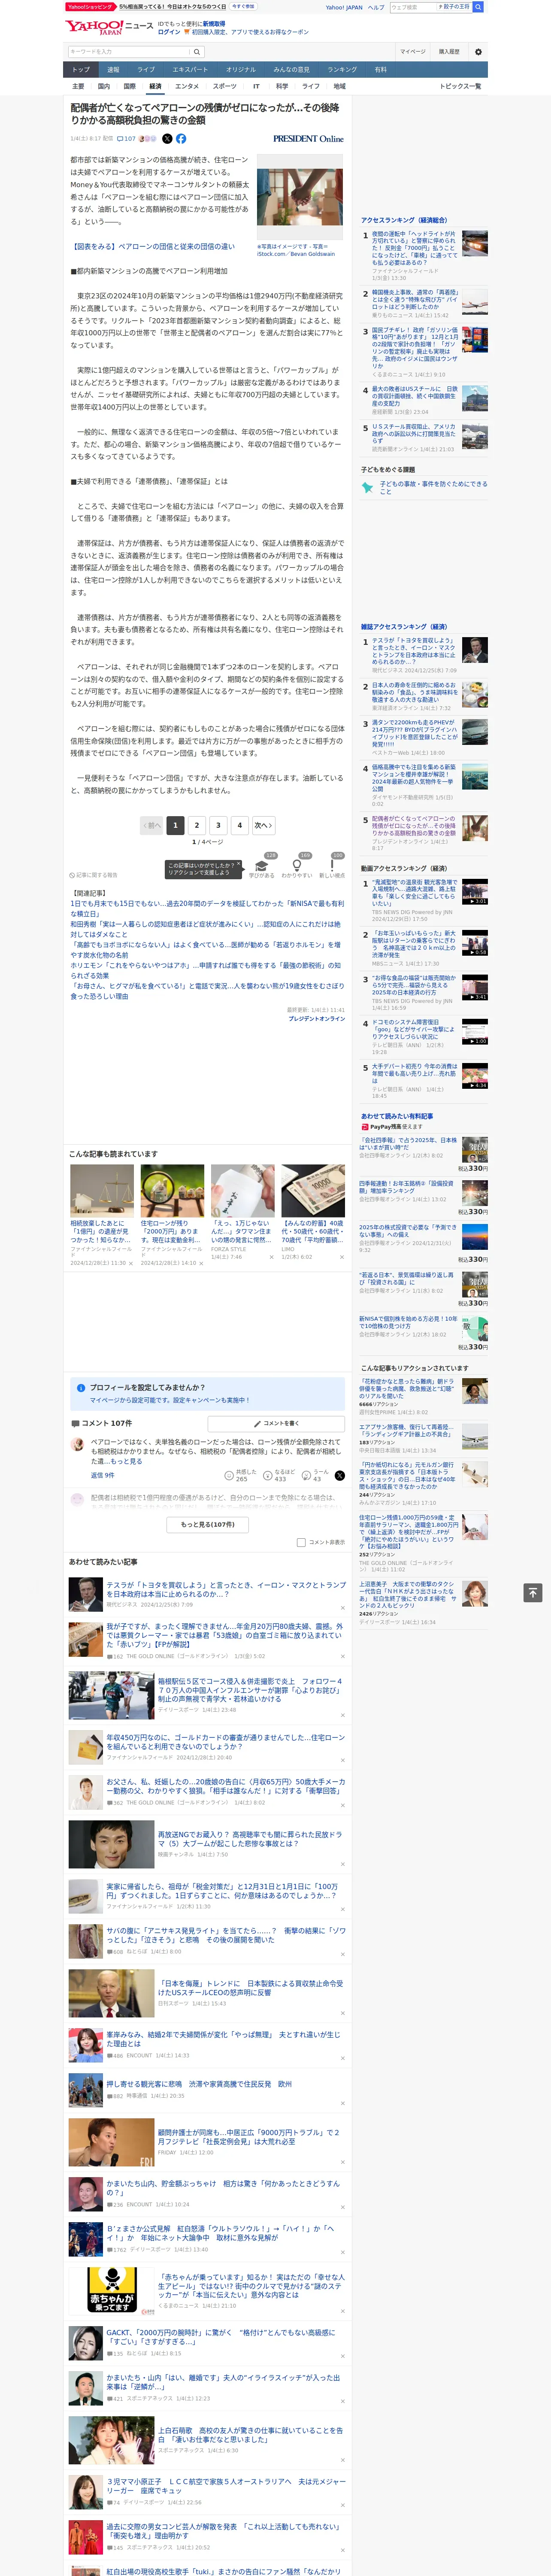
Task: Click X share icon on first comment
Action: pyautogui.click(x=340, y=1475)
